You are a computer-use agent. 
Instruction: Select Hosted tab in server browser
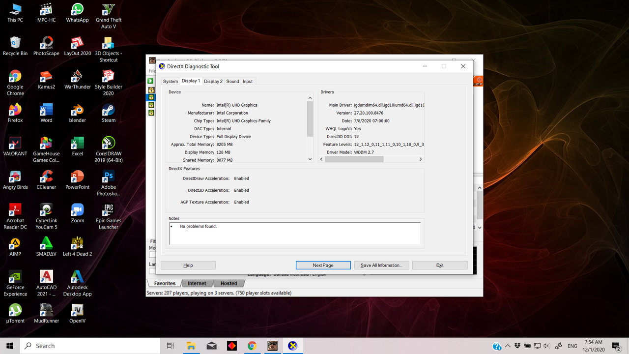point(229,283)
